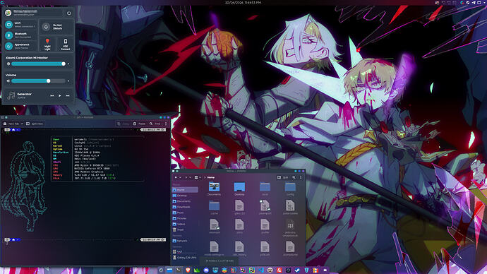Open Steam from taskbar
Image resolution: width=487 pixels, height=274 pixels.
coord(297,270)
